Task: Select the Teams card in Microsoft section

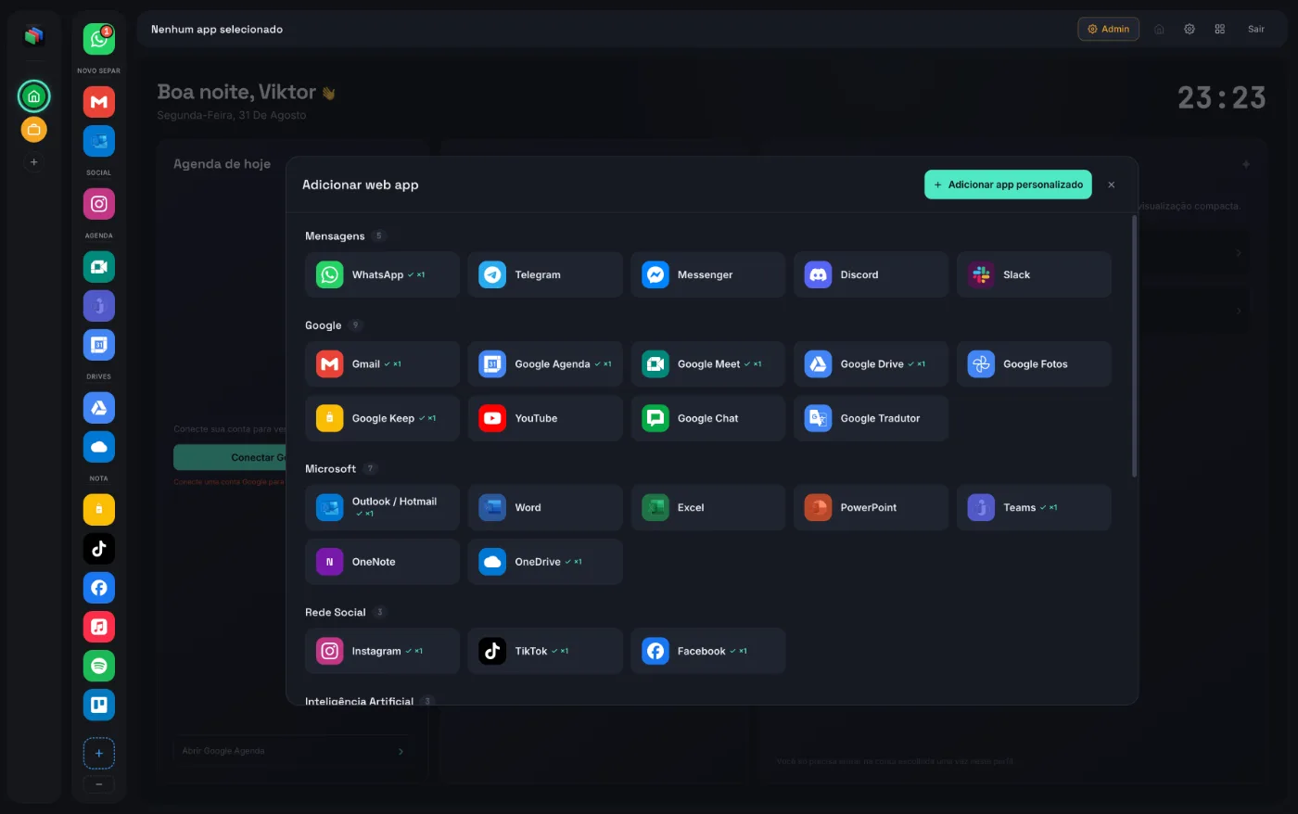Action: [1034, 507]
